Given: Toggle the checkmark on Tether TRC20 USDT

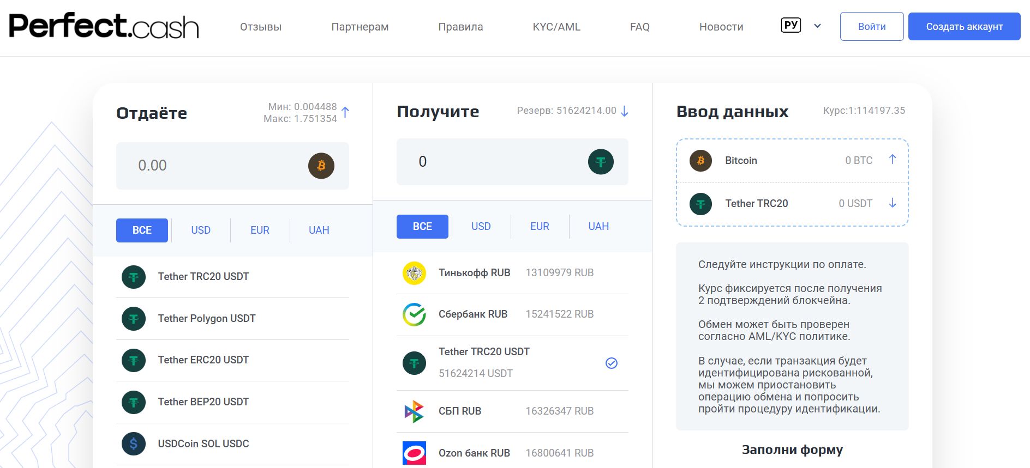Looking at the screenshot, I should click(x=612, y=363).
